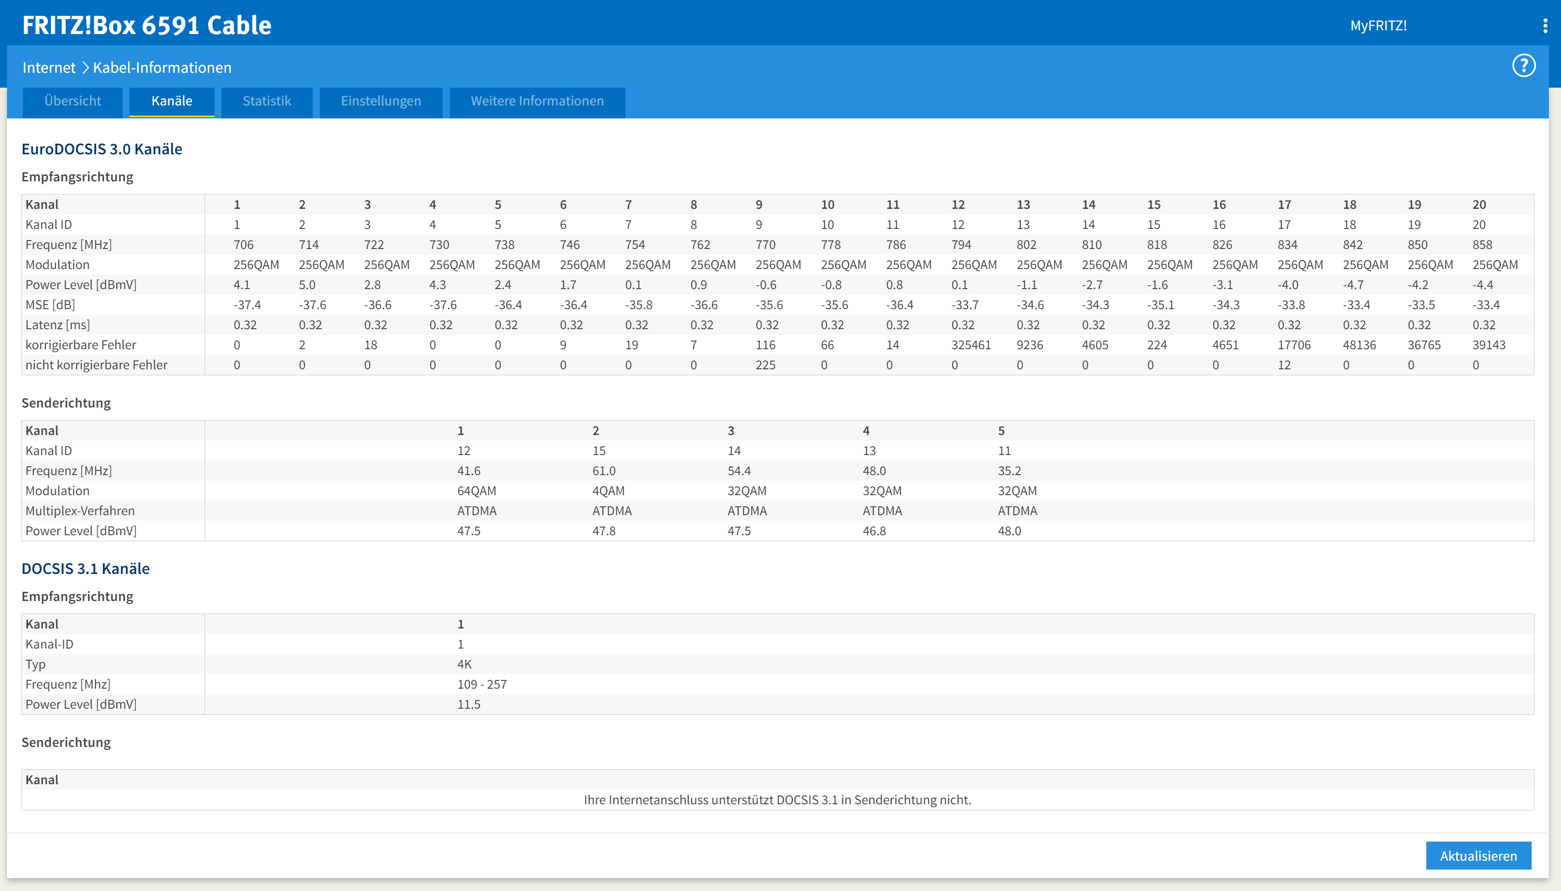Click the 325461 korrigierbare Fehler value
1561x891 pixels.
click(x=971, y=345)
